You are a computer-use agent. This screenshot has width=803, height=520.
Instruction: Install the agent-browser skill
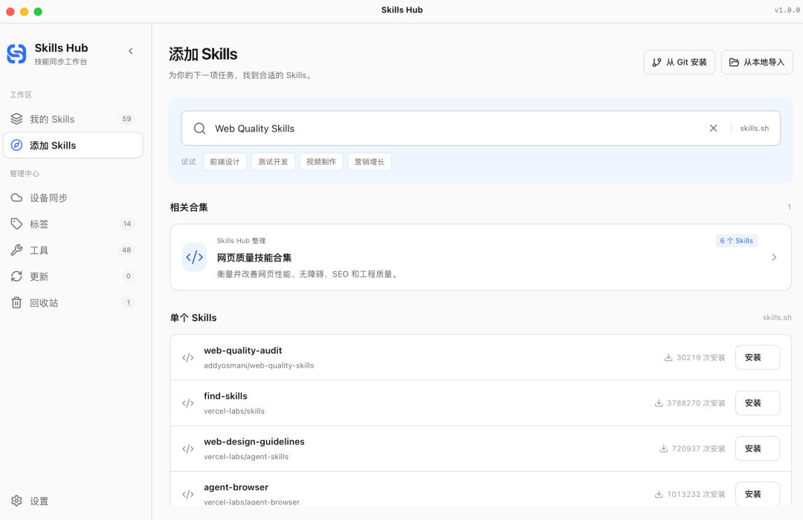coord(758,494)
